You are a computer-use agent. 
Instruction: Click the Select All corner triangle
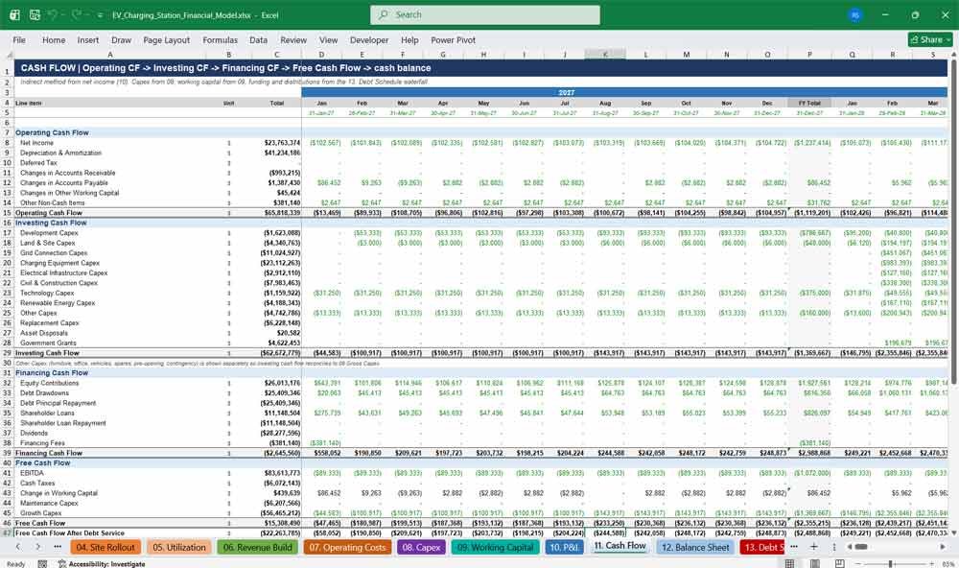(8, 55)
